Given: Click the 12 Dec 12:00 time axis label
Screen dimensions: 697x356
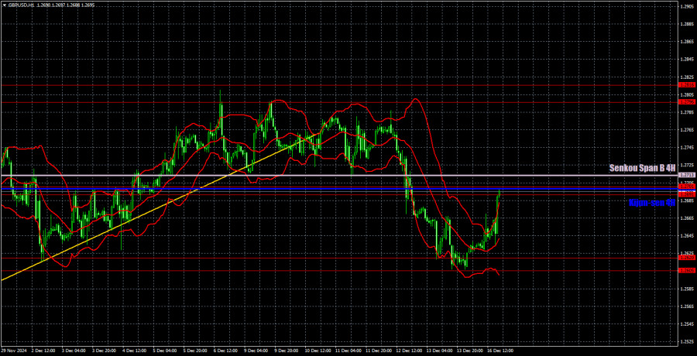Looking at the screenshot, I should [408, 351].
